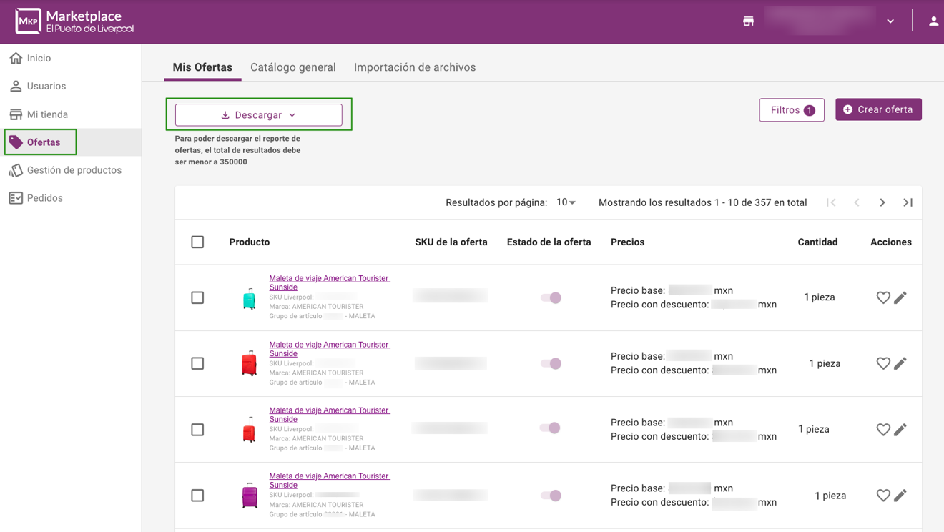Viewport: 944px width, 532px height.
Task: Click the SKU de la oferta column header
Action: [x=451, y=242]
